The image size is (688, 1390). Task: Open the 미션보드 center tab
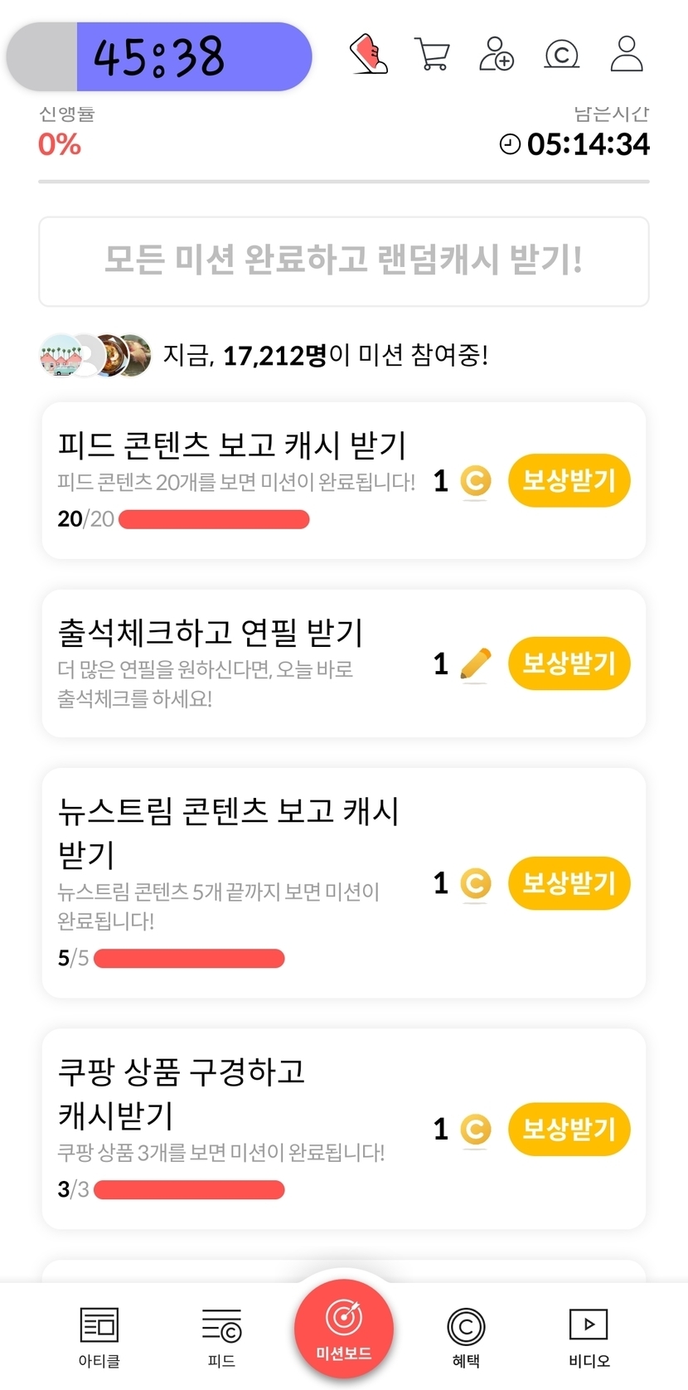point(344,1329)
